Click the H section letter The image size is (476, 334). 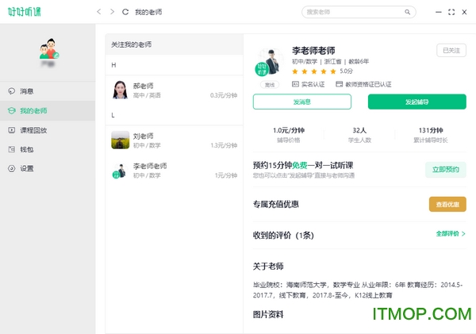tap(113, 65)
